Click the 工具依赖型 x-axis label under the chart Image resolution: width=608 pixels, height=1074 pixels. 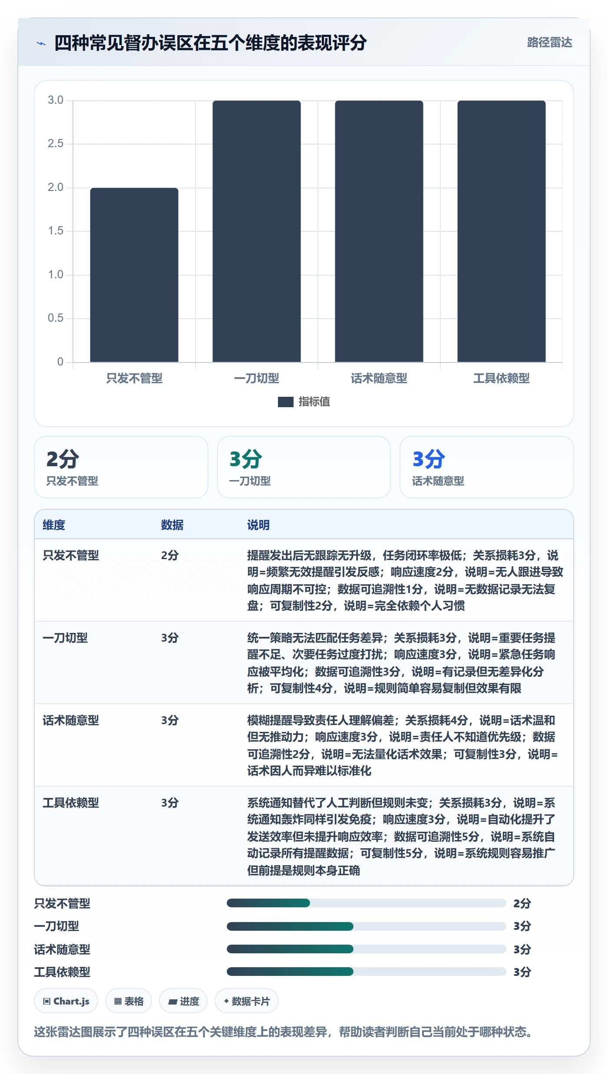[502, 379]
